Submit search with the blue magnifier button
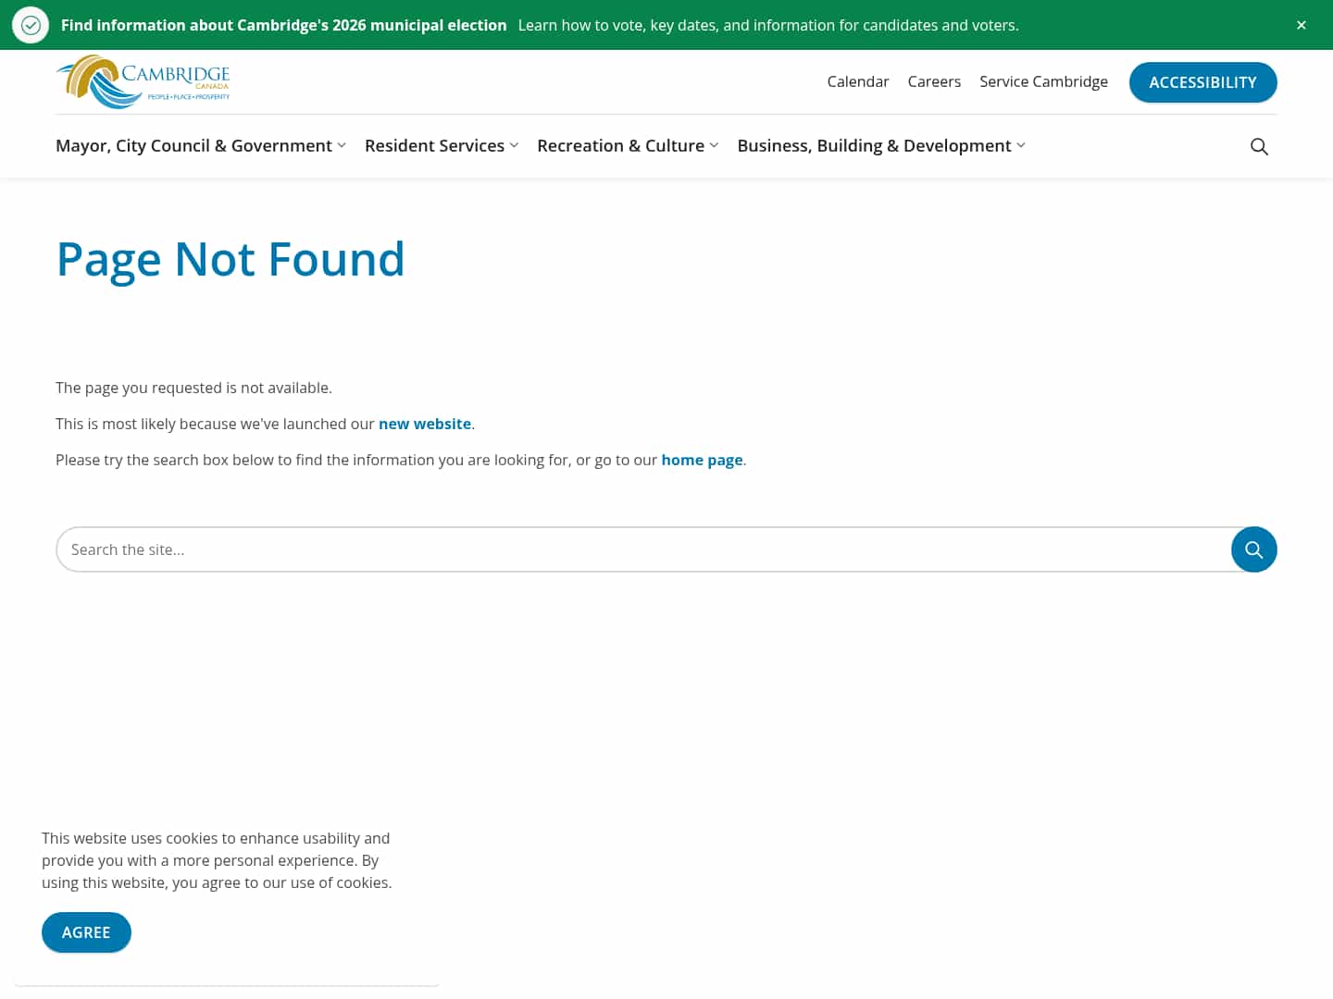The height and width of the screenshot is (999, 1333). [1254, 549]
